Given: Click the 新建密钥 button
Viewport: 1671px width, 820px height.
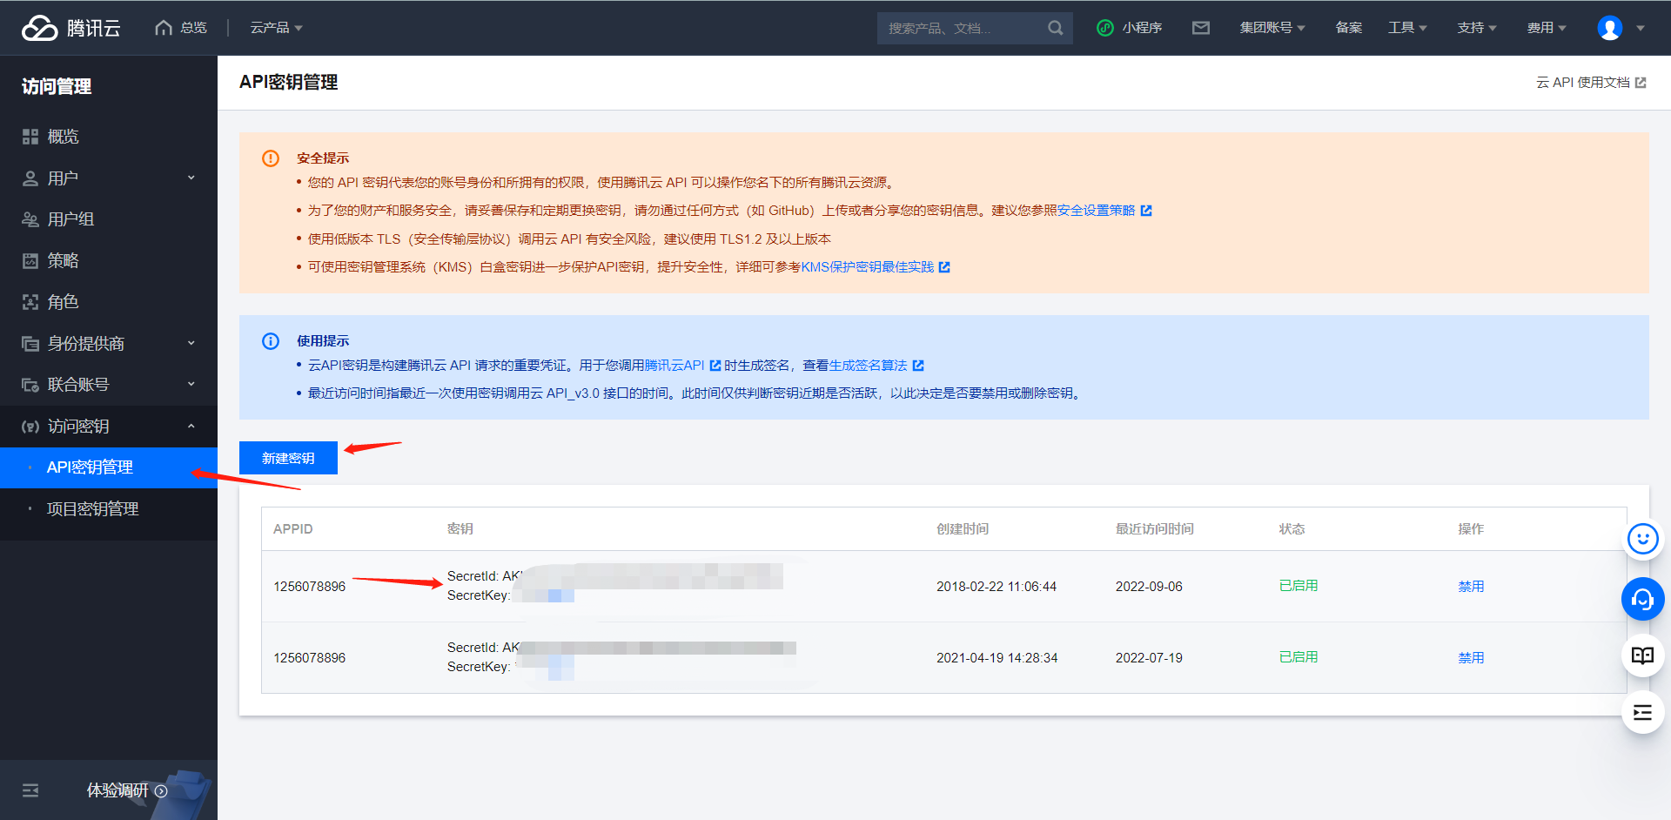Looking at the screenshot, I should tap(287, 457).
